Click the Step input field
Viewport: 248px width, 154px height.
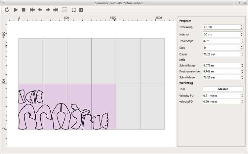click(222, 48)
